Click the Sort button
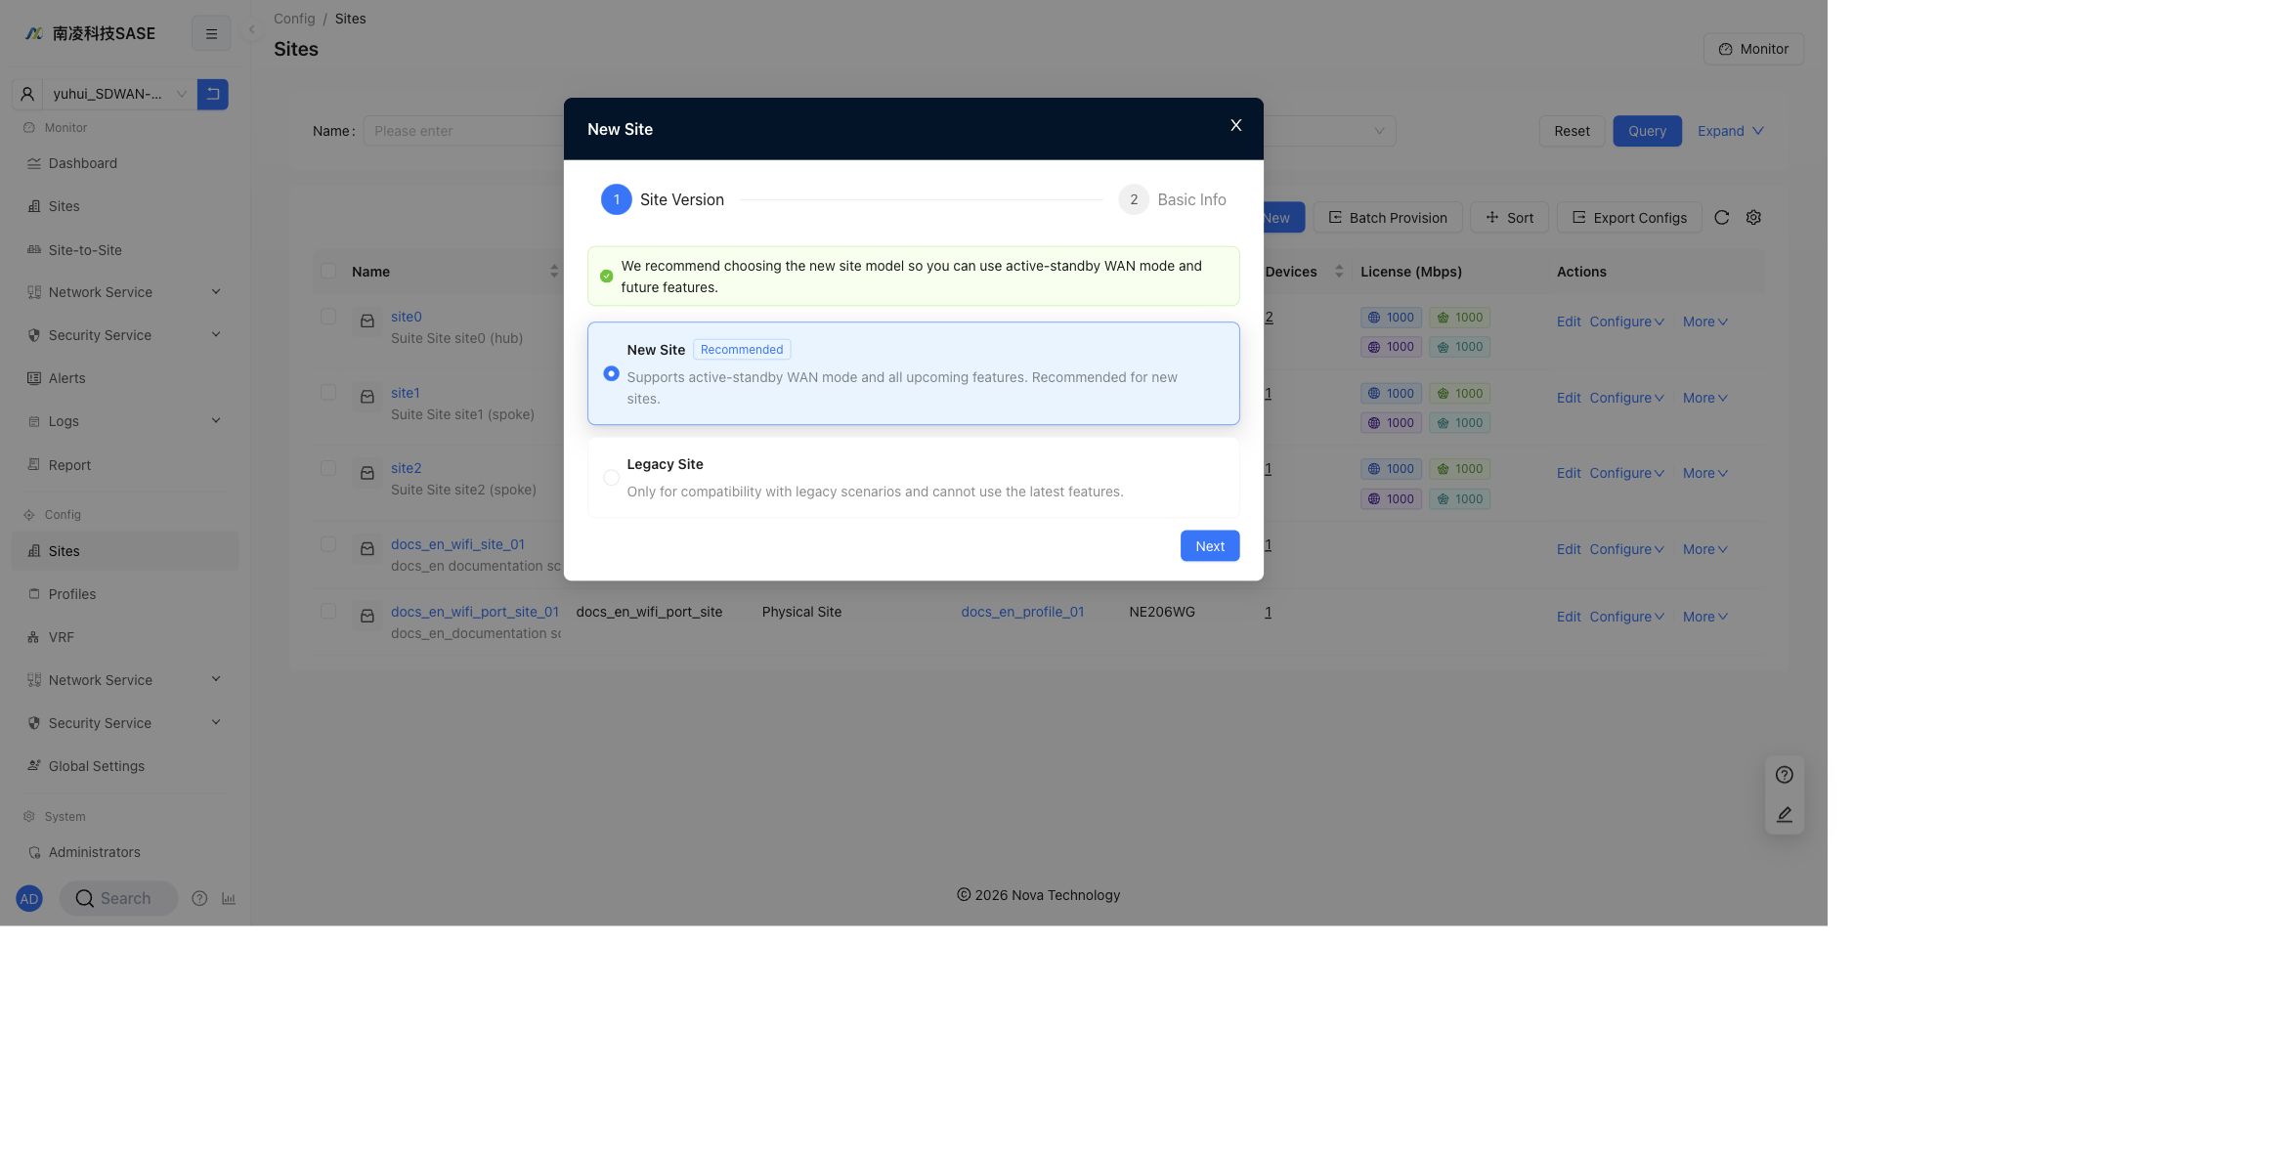The height and width of the screenshot is (1157, 2285). tap(1509, 218)
